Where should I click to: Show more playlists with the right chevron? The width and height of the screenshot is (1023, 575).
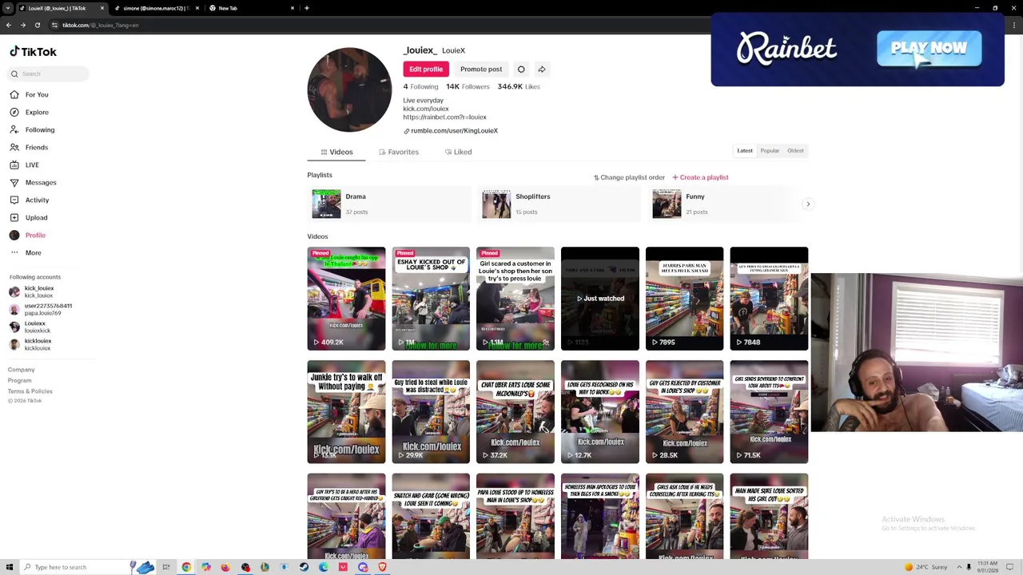(x=808, y=204)
